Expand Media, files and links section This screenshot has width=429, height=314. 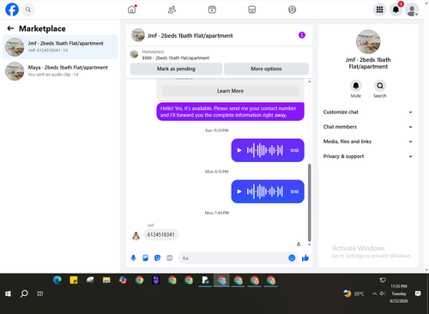coord(368,142)
